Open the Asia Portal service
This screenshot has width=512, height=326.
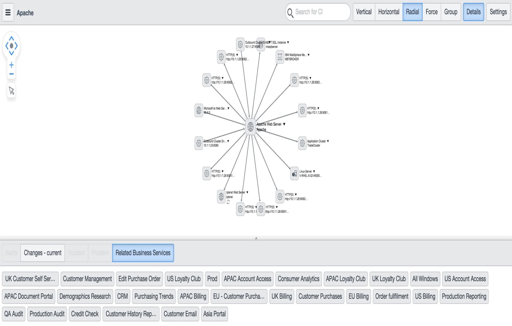215,314
